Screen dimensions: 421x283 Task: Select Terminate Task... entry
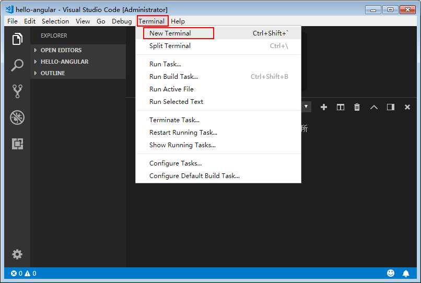coord(218,120)
